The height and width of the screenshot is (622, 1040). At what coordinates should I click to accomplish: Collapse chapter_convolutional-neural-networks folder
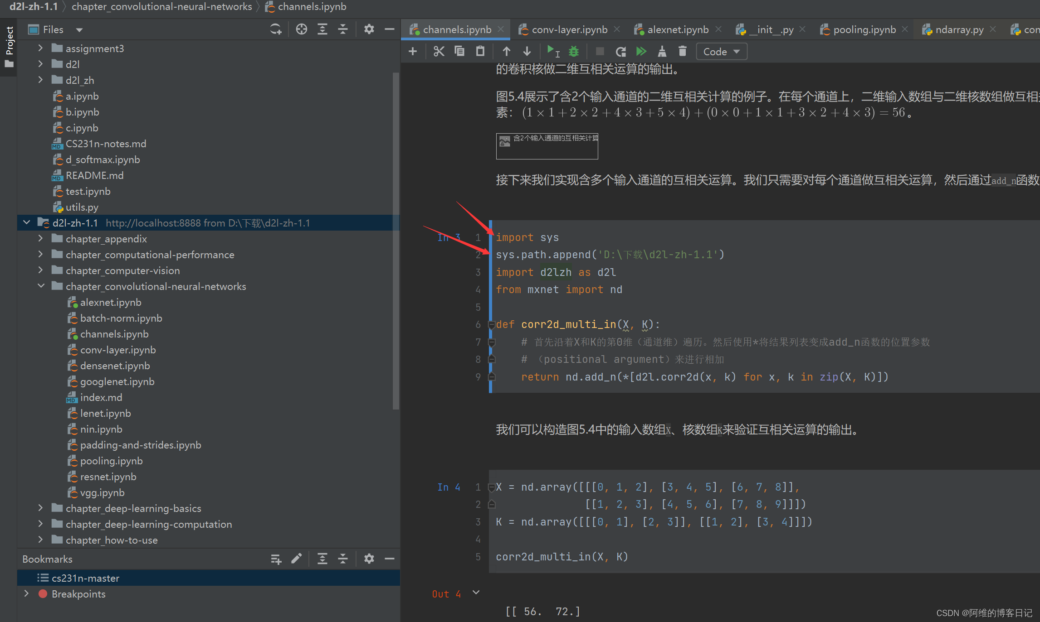click(x=41, y=286)
